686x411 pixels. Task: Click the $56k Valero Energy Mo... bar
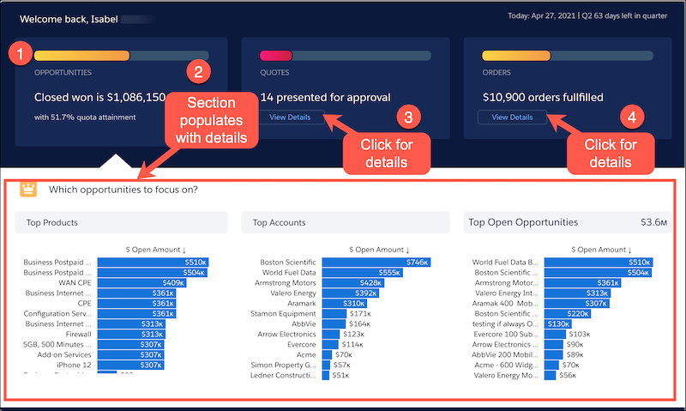550,376
